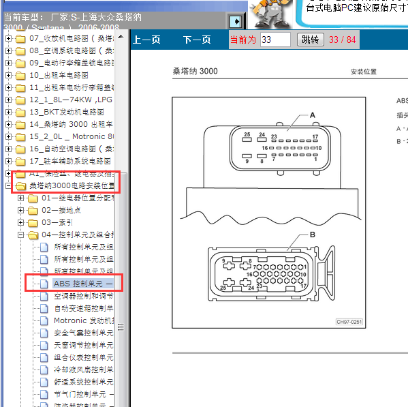
Task: Open the 08_空调系统电路图 label
Action: coord(72,50)
